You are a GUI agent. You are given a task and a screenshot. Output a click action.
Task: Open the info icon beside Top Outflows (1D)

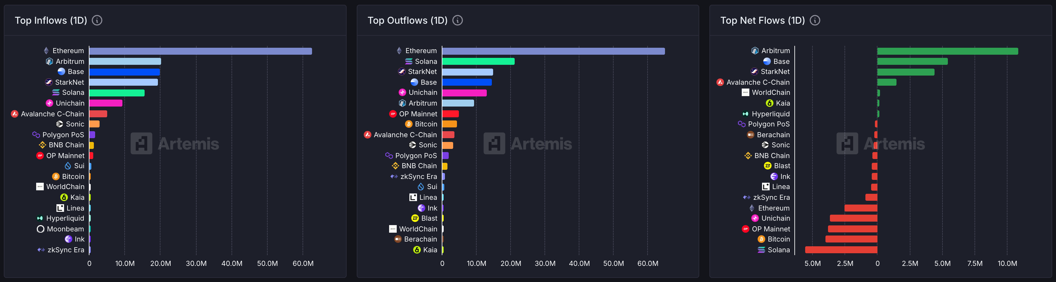point(458,21)
